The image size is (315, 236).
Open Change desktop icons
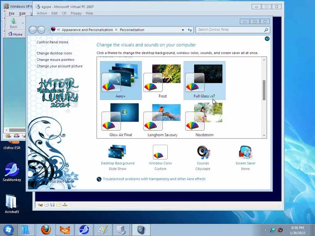click(54, 53)
